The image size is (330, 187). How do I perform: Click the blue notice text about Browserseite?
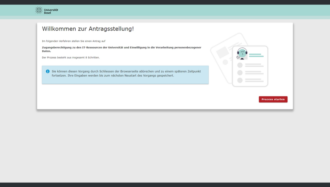pyautogui.click(x=126, y=74)
